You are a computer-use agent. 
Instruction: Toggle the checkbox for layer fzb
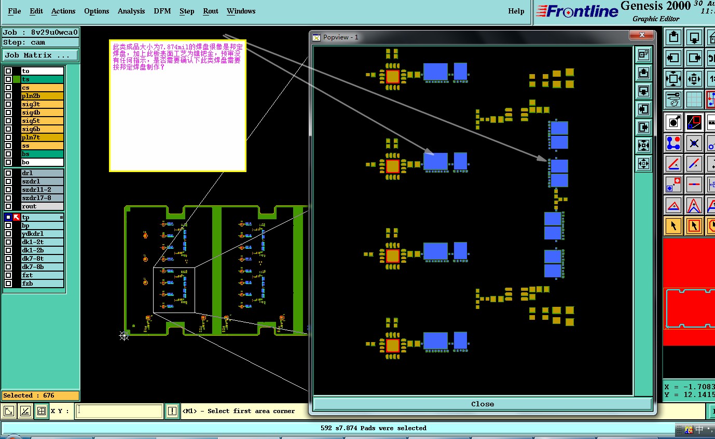pyautogui.click(x=8, y=284)
